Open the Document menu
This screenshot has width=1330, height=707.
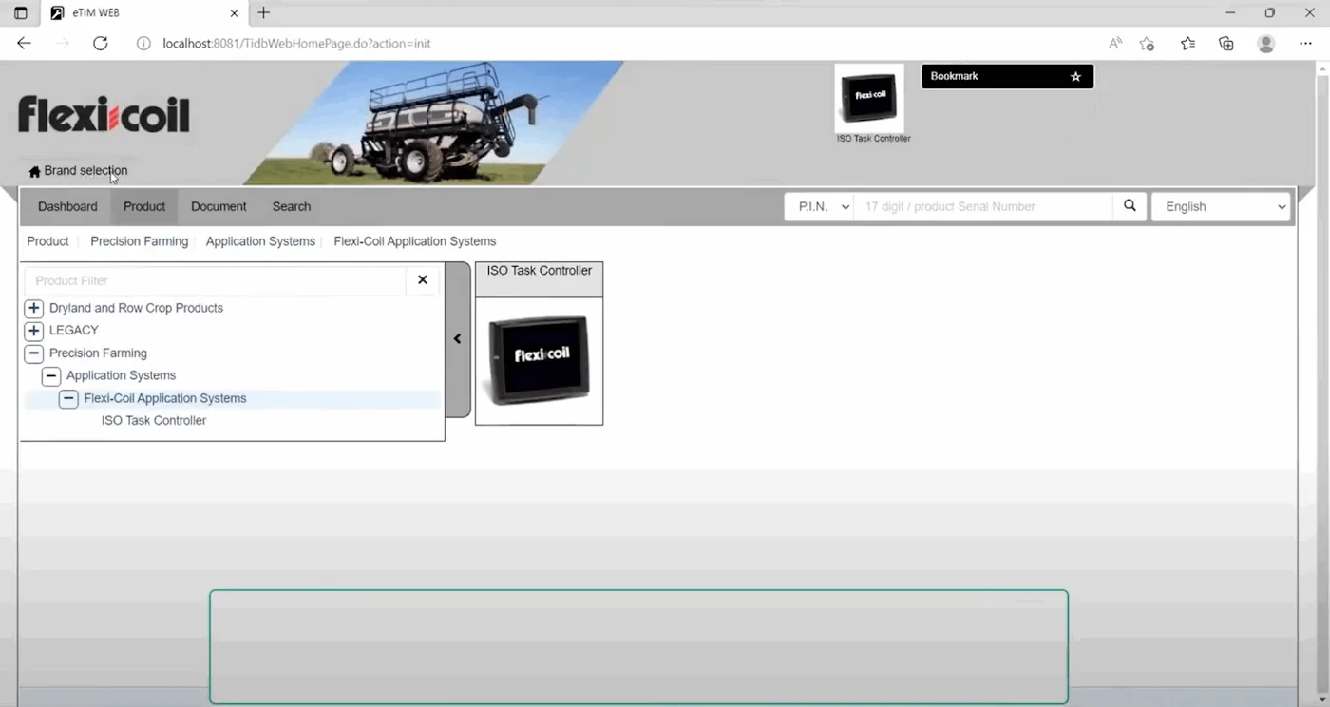point(218,206)
